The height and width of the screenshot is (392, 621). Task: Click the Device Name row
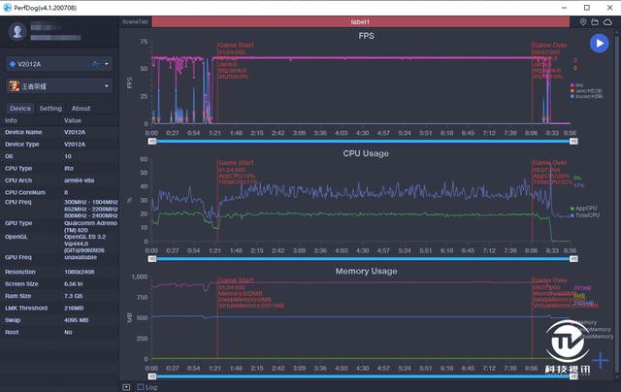coord(59,132)
